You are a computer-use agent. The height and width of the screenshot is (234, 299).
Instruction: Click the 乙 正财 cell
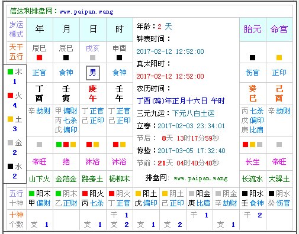point(66,203)
